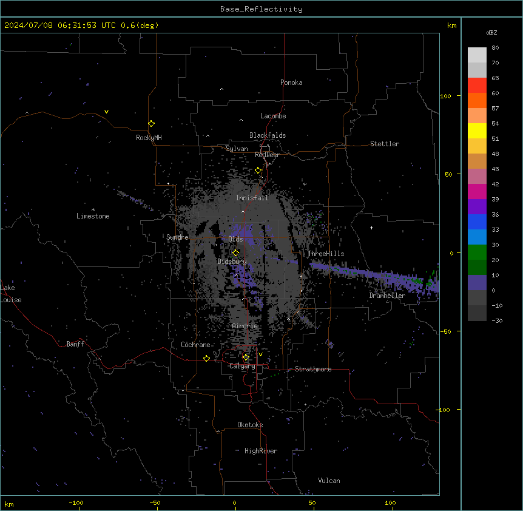Select the Limestone label
Viewport: 523px width, 511px height.
click(93, 216)
